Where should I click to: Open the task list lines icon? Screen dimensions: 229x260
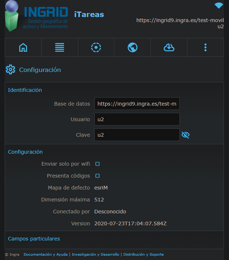point(59,47)
